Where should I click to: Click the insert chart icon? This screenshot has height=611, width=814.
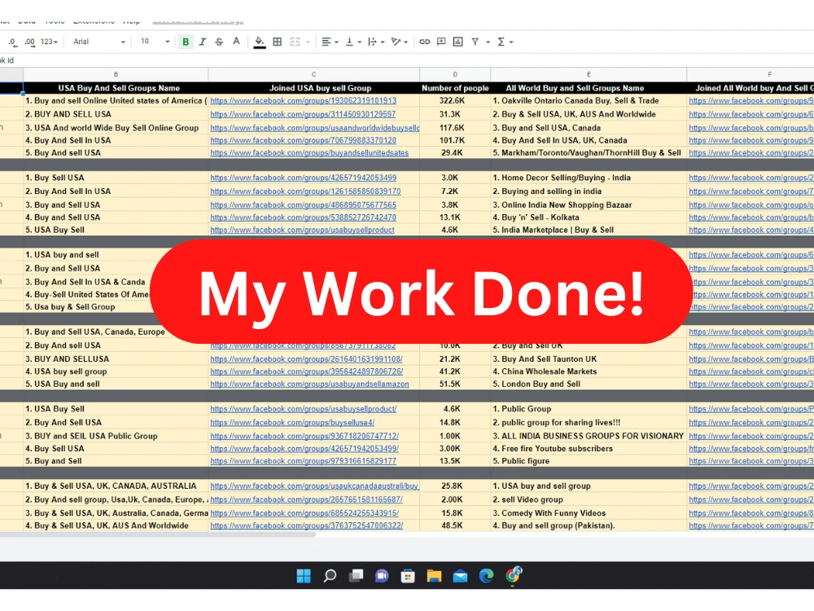click(457, 42)
